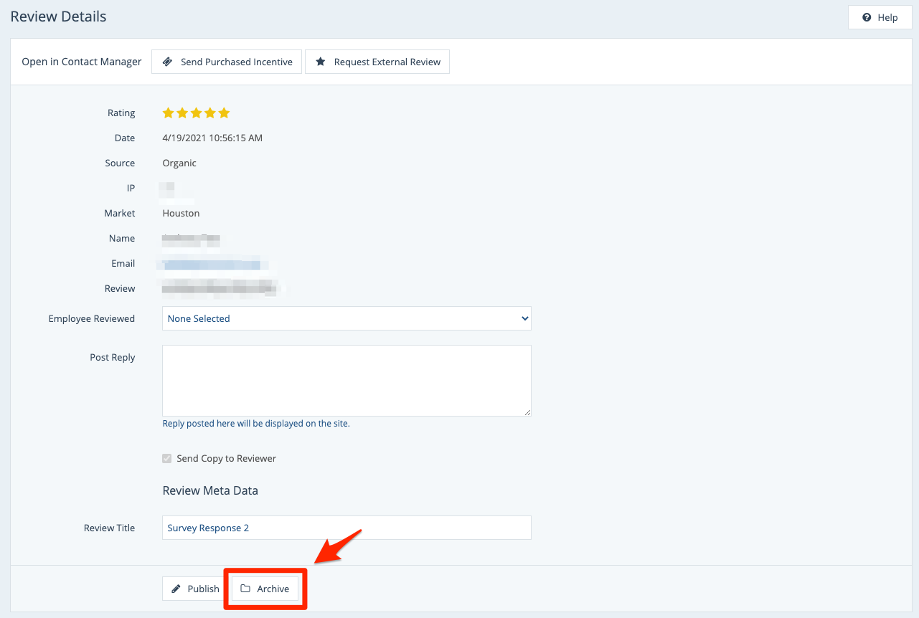Click the Review Title field label
919x618 pixels.
click(x=109, y=528)
